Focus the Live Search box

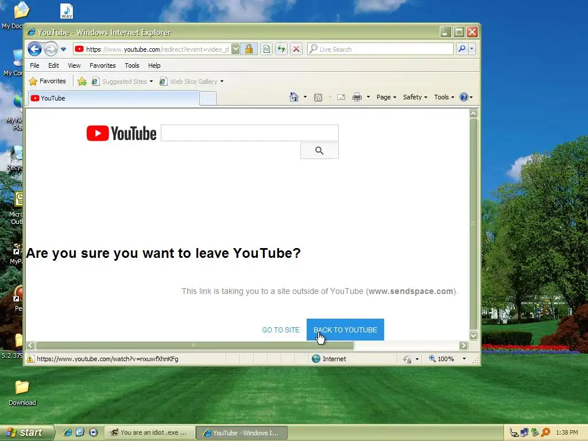(380, 49)
